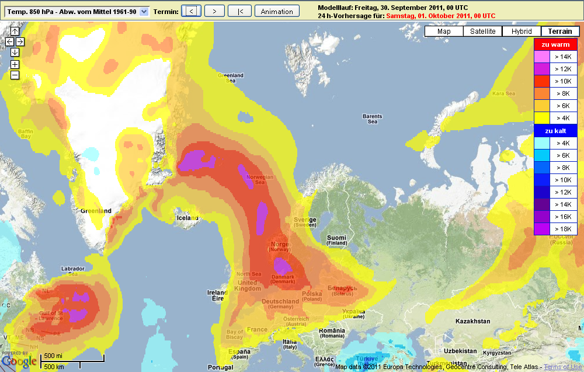Click the cold > 6K swatch
The image size is (584, 372).
(542, 155)
